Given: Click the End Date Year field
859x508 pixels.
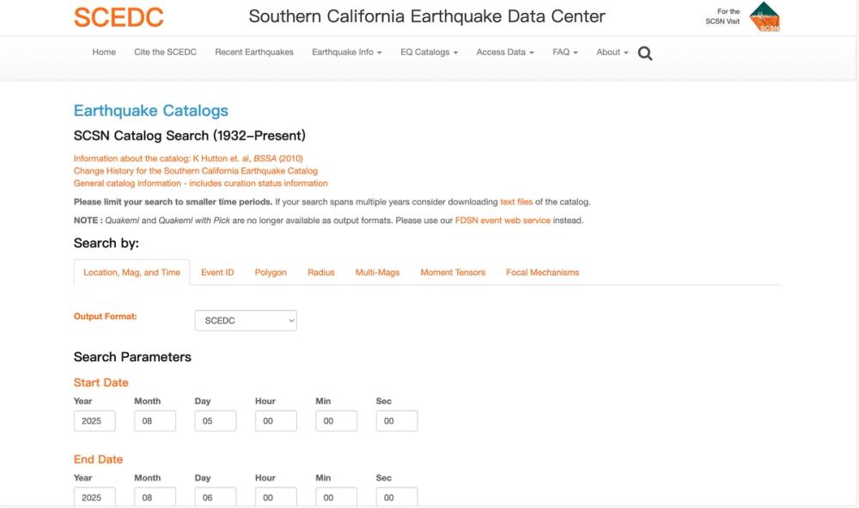Looking at the screenshot, I should (94, 497).
